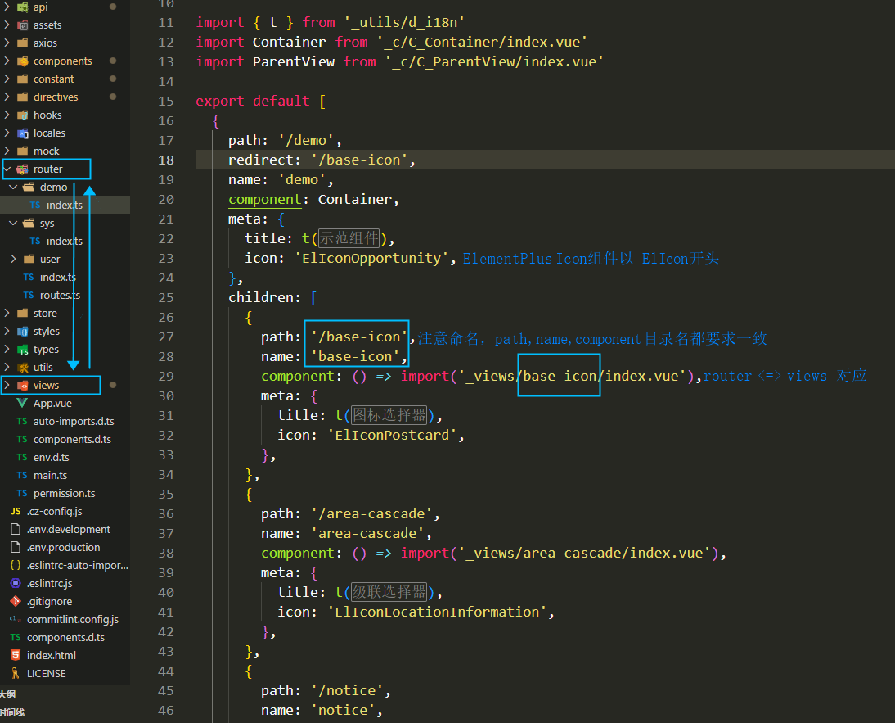Click the components folder icon
Screen dimensions: 895x723
tap(23, 61)
